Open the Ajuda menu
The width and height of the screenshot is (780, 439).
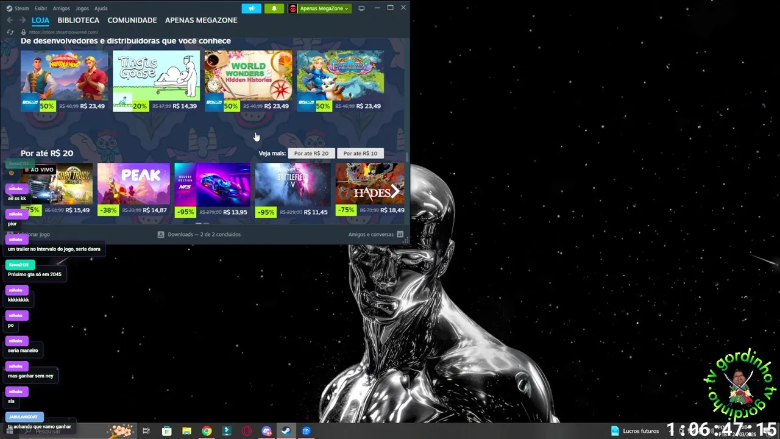[x=101, y=9]
